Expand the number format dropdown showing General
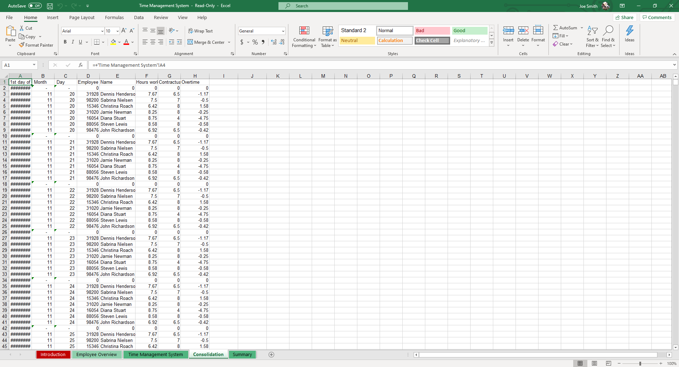 click(283, 31)
